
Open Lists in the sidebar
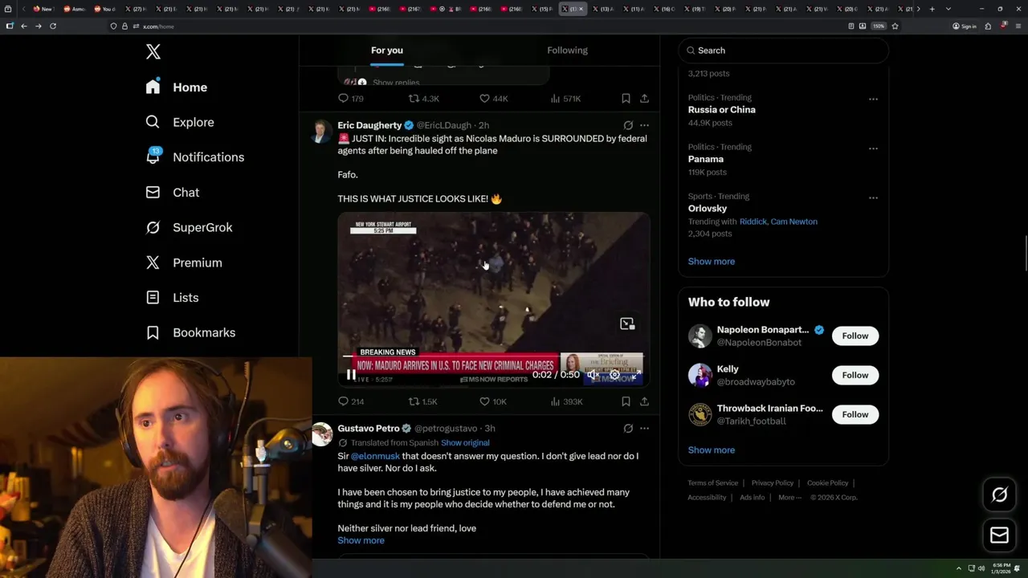coord(172,298)
